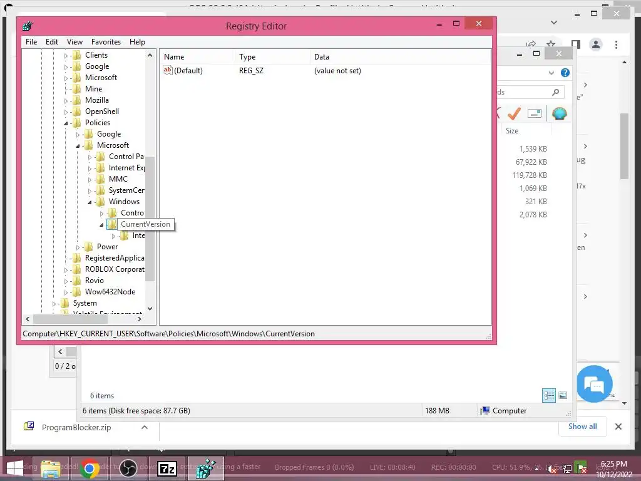Image resolution: width=641 pixels, height=481 pixels.
Task: Switch to OBS Studio on taskbar
Action: tap(128, 468)
